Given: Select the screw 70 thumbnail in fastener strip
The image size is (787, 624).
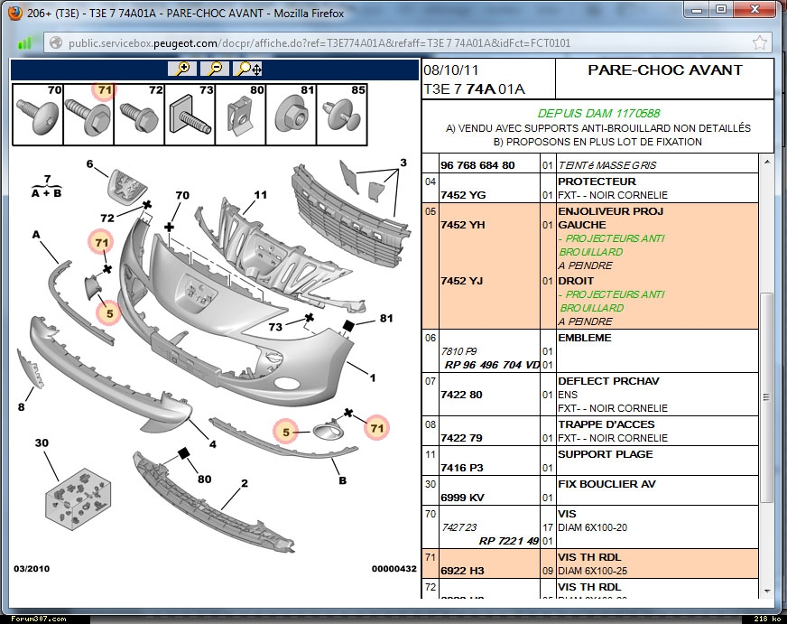Looking at the screenshot, I should click(x=38, y=115).
